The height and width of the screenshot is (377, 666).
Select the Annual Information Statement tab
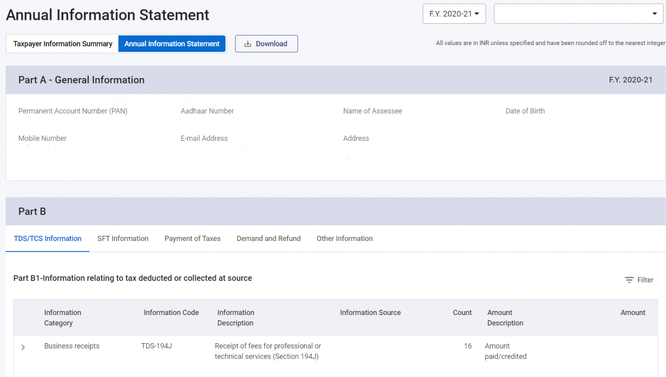[x=172, y=44]
